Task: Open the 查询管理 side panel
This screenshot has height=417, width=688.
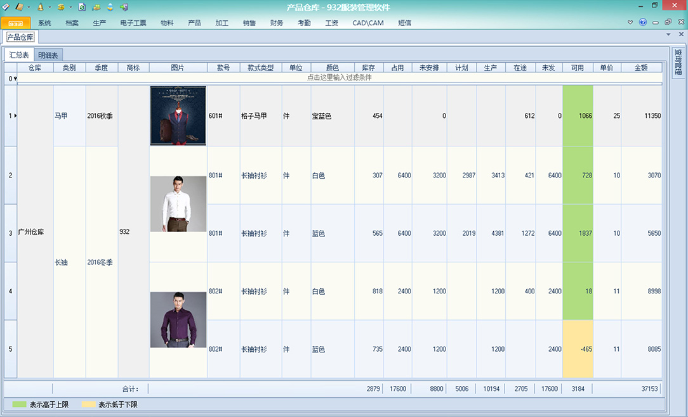Action: pyautogui.click(x=678, y=62)
